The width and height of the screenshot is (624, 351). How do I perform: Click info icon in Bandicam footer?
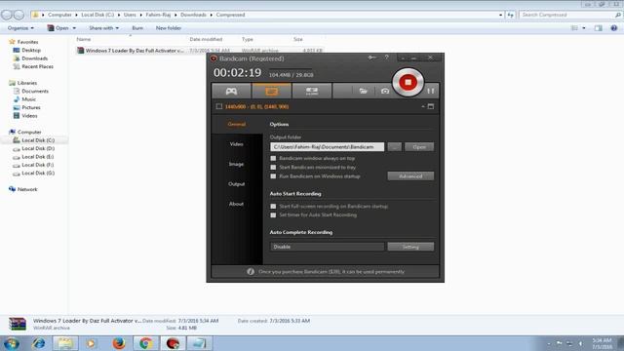click(x=251, y=271)
